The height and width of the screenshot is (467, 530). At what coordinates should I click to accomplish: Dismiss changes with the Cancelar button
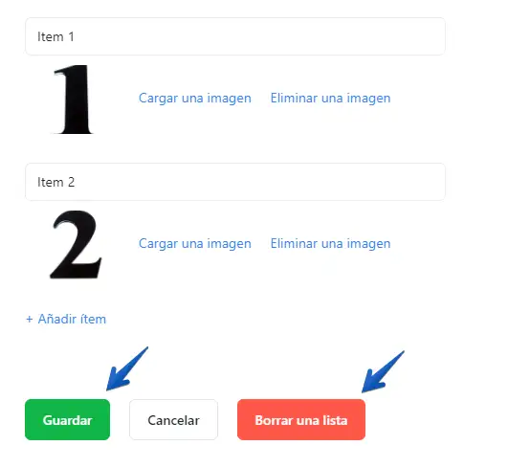pos(173,420)
